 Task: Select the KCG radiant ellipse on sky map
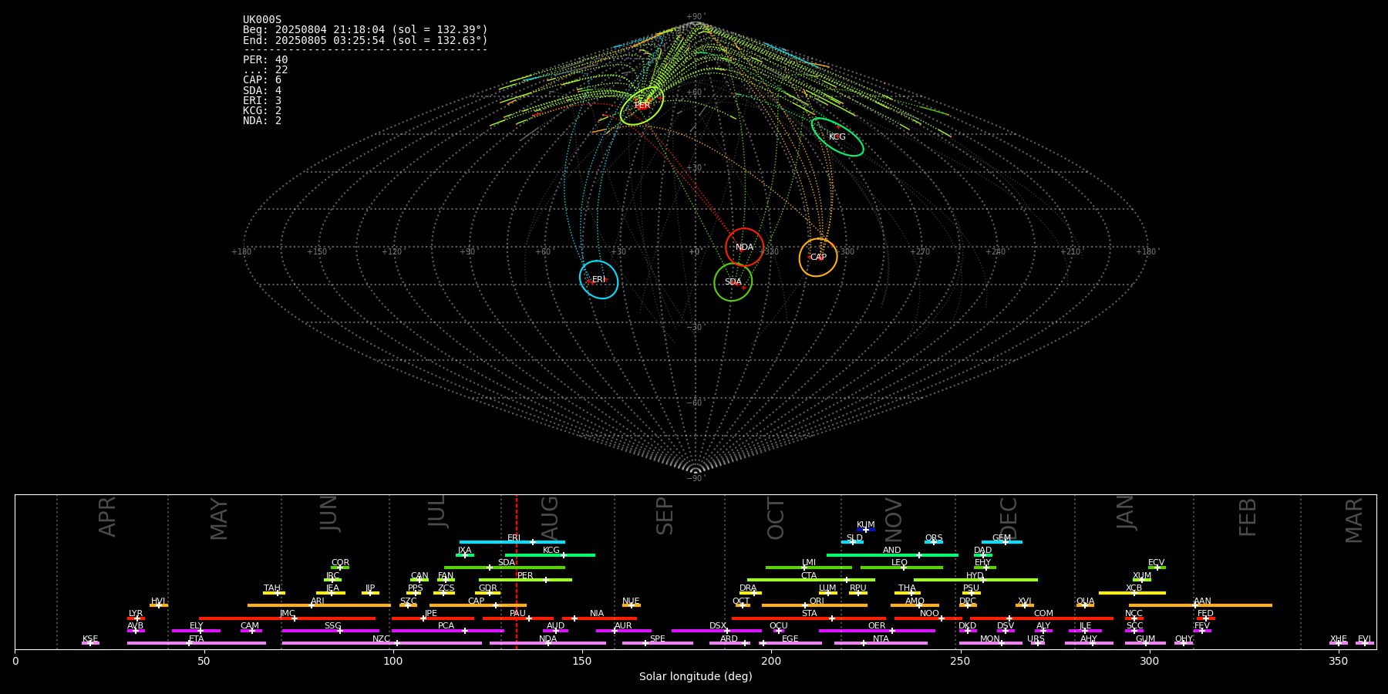tap(837, 136)
